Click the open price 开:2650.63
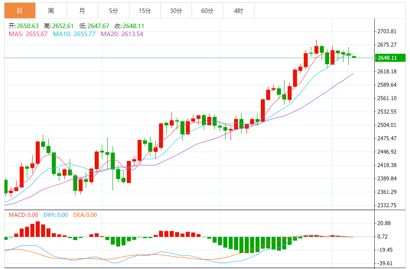Image resolution: width=410 pixels, height=269 pixels. point(24,26)
